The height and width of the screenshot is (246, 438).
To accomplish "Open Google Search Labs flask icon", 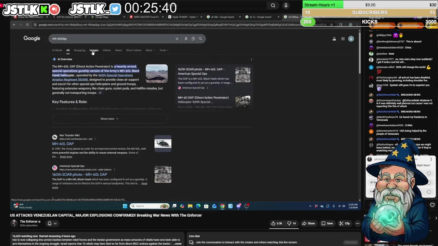I will point(334,39).
